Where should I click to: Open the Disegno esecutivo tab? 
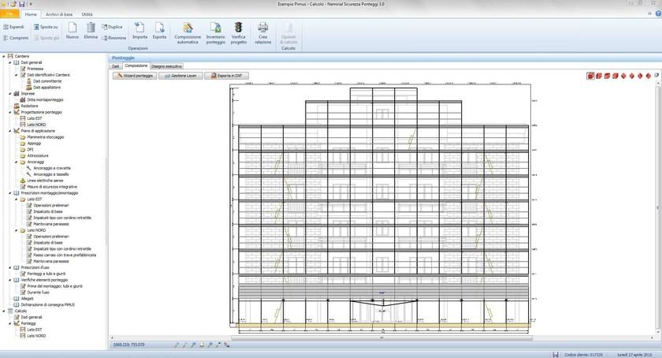click(166, 66)
